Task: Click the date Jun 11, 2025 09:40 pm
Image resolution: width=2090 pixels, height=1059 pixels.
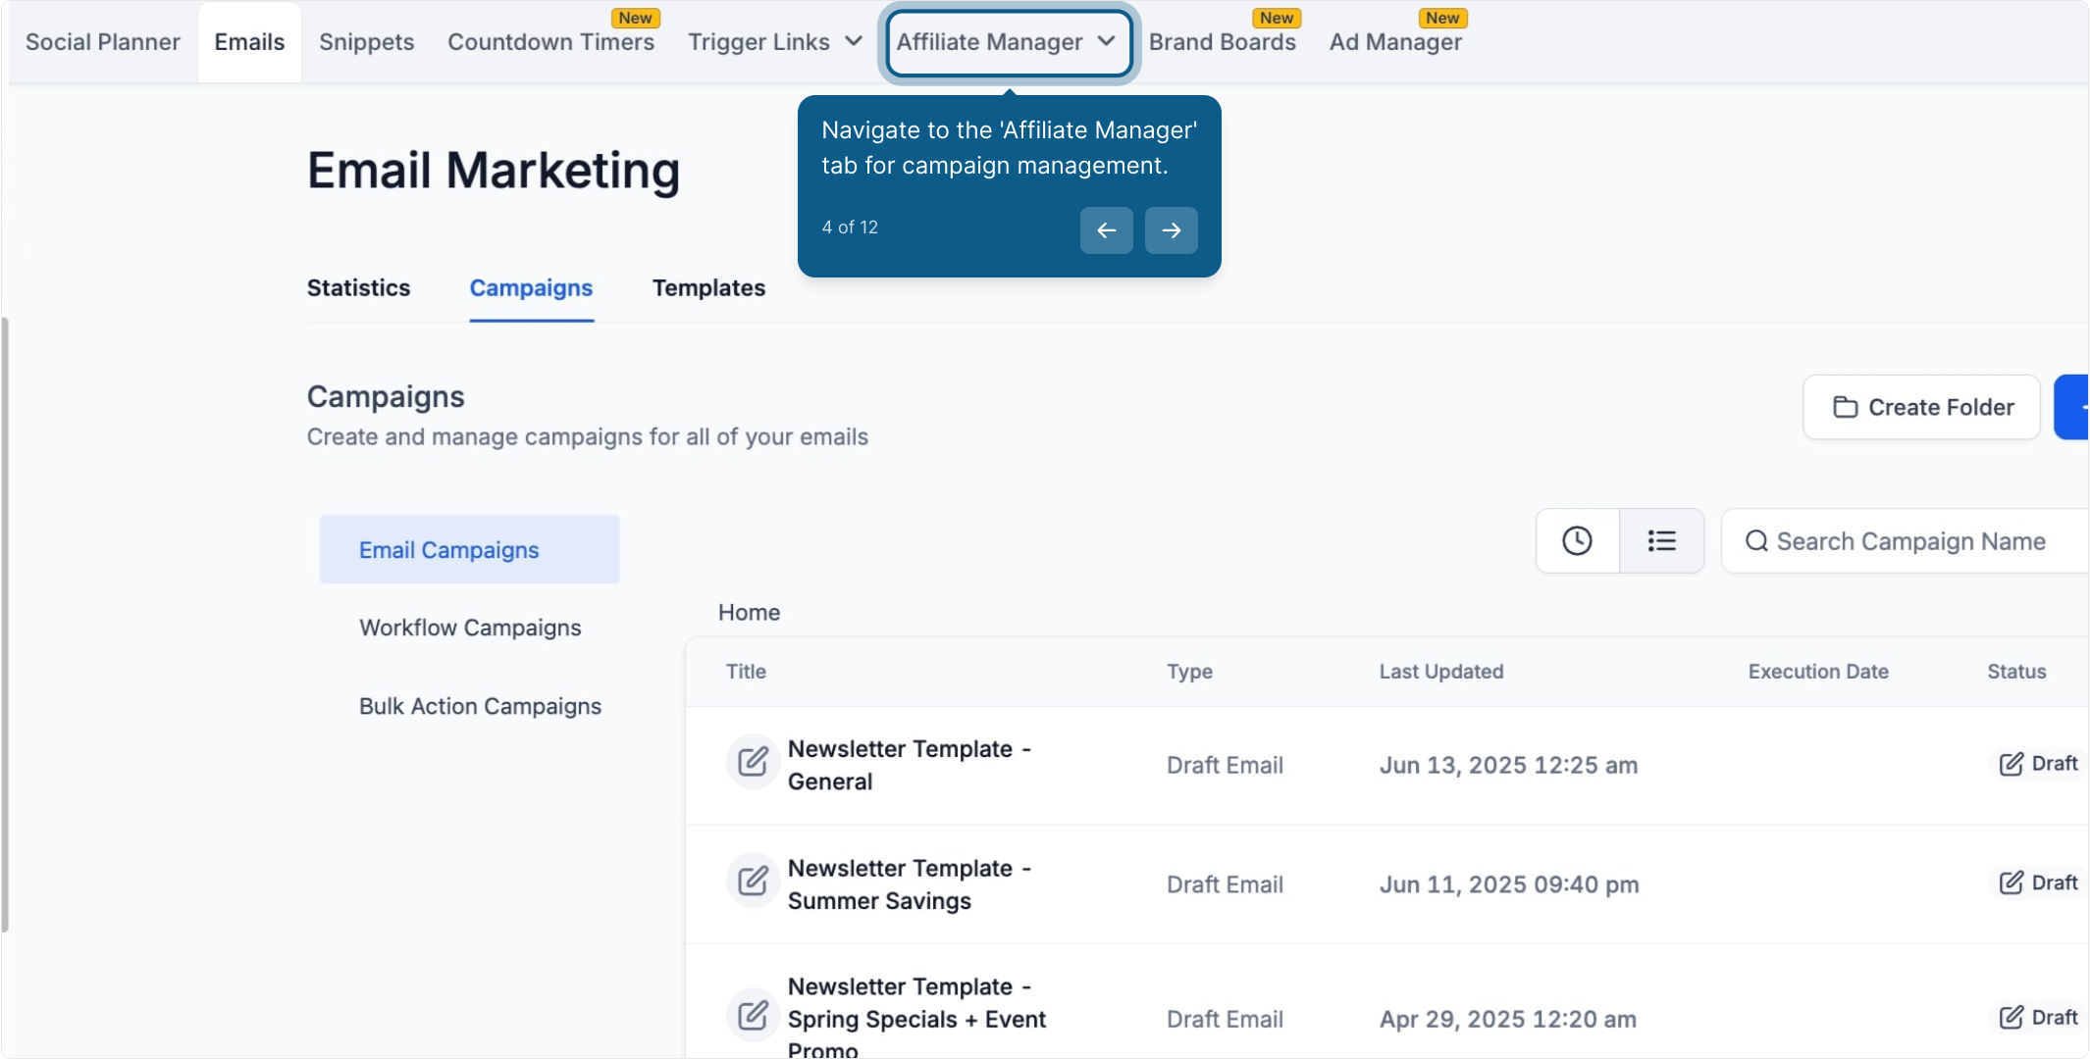Action: coord(1509,884)
